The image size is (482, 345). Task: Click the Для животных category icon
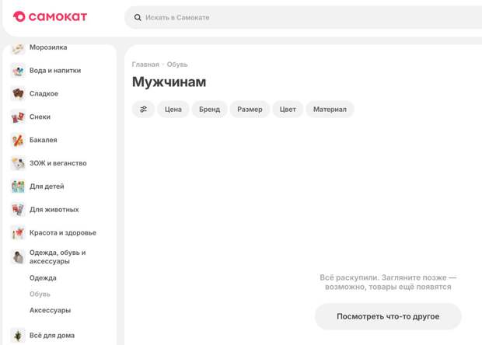pos(18,210)
